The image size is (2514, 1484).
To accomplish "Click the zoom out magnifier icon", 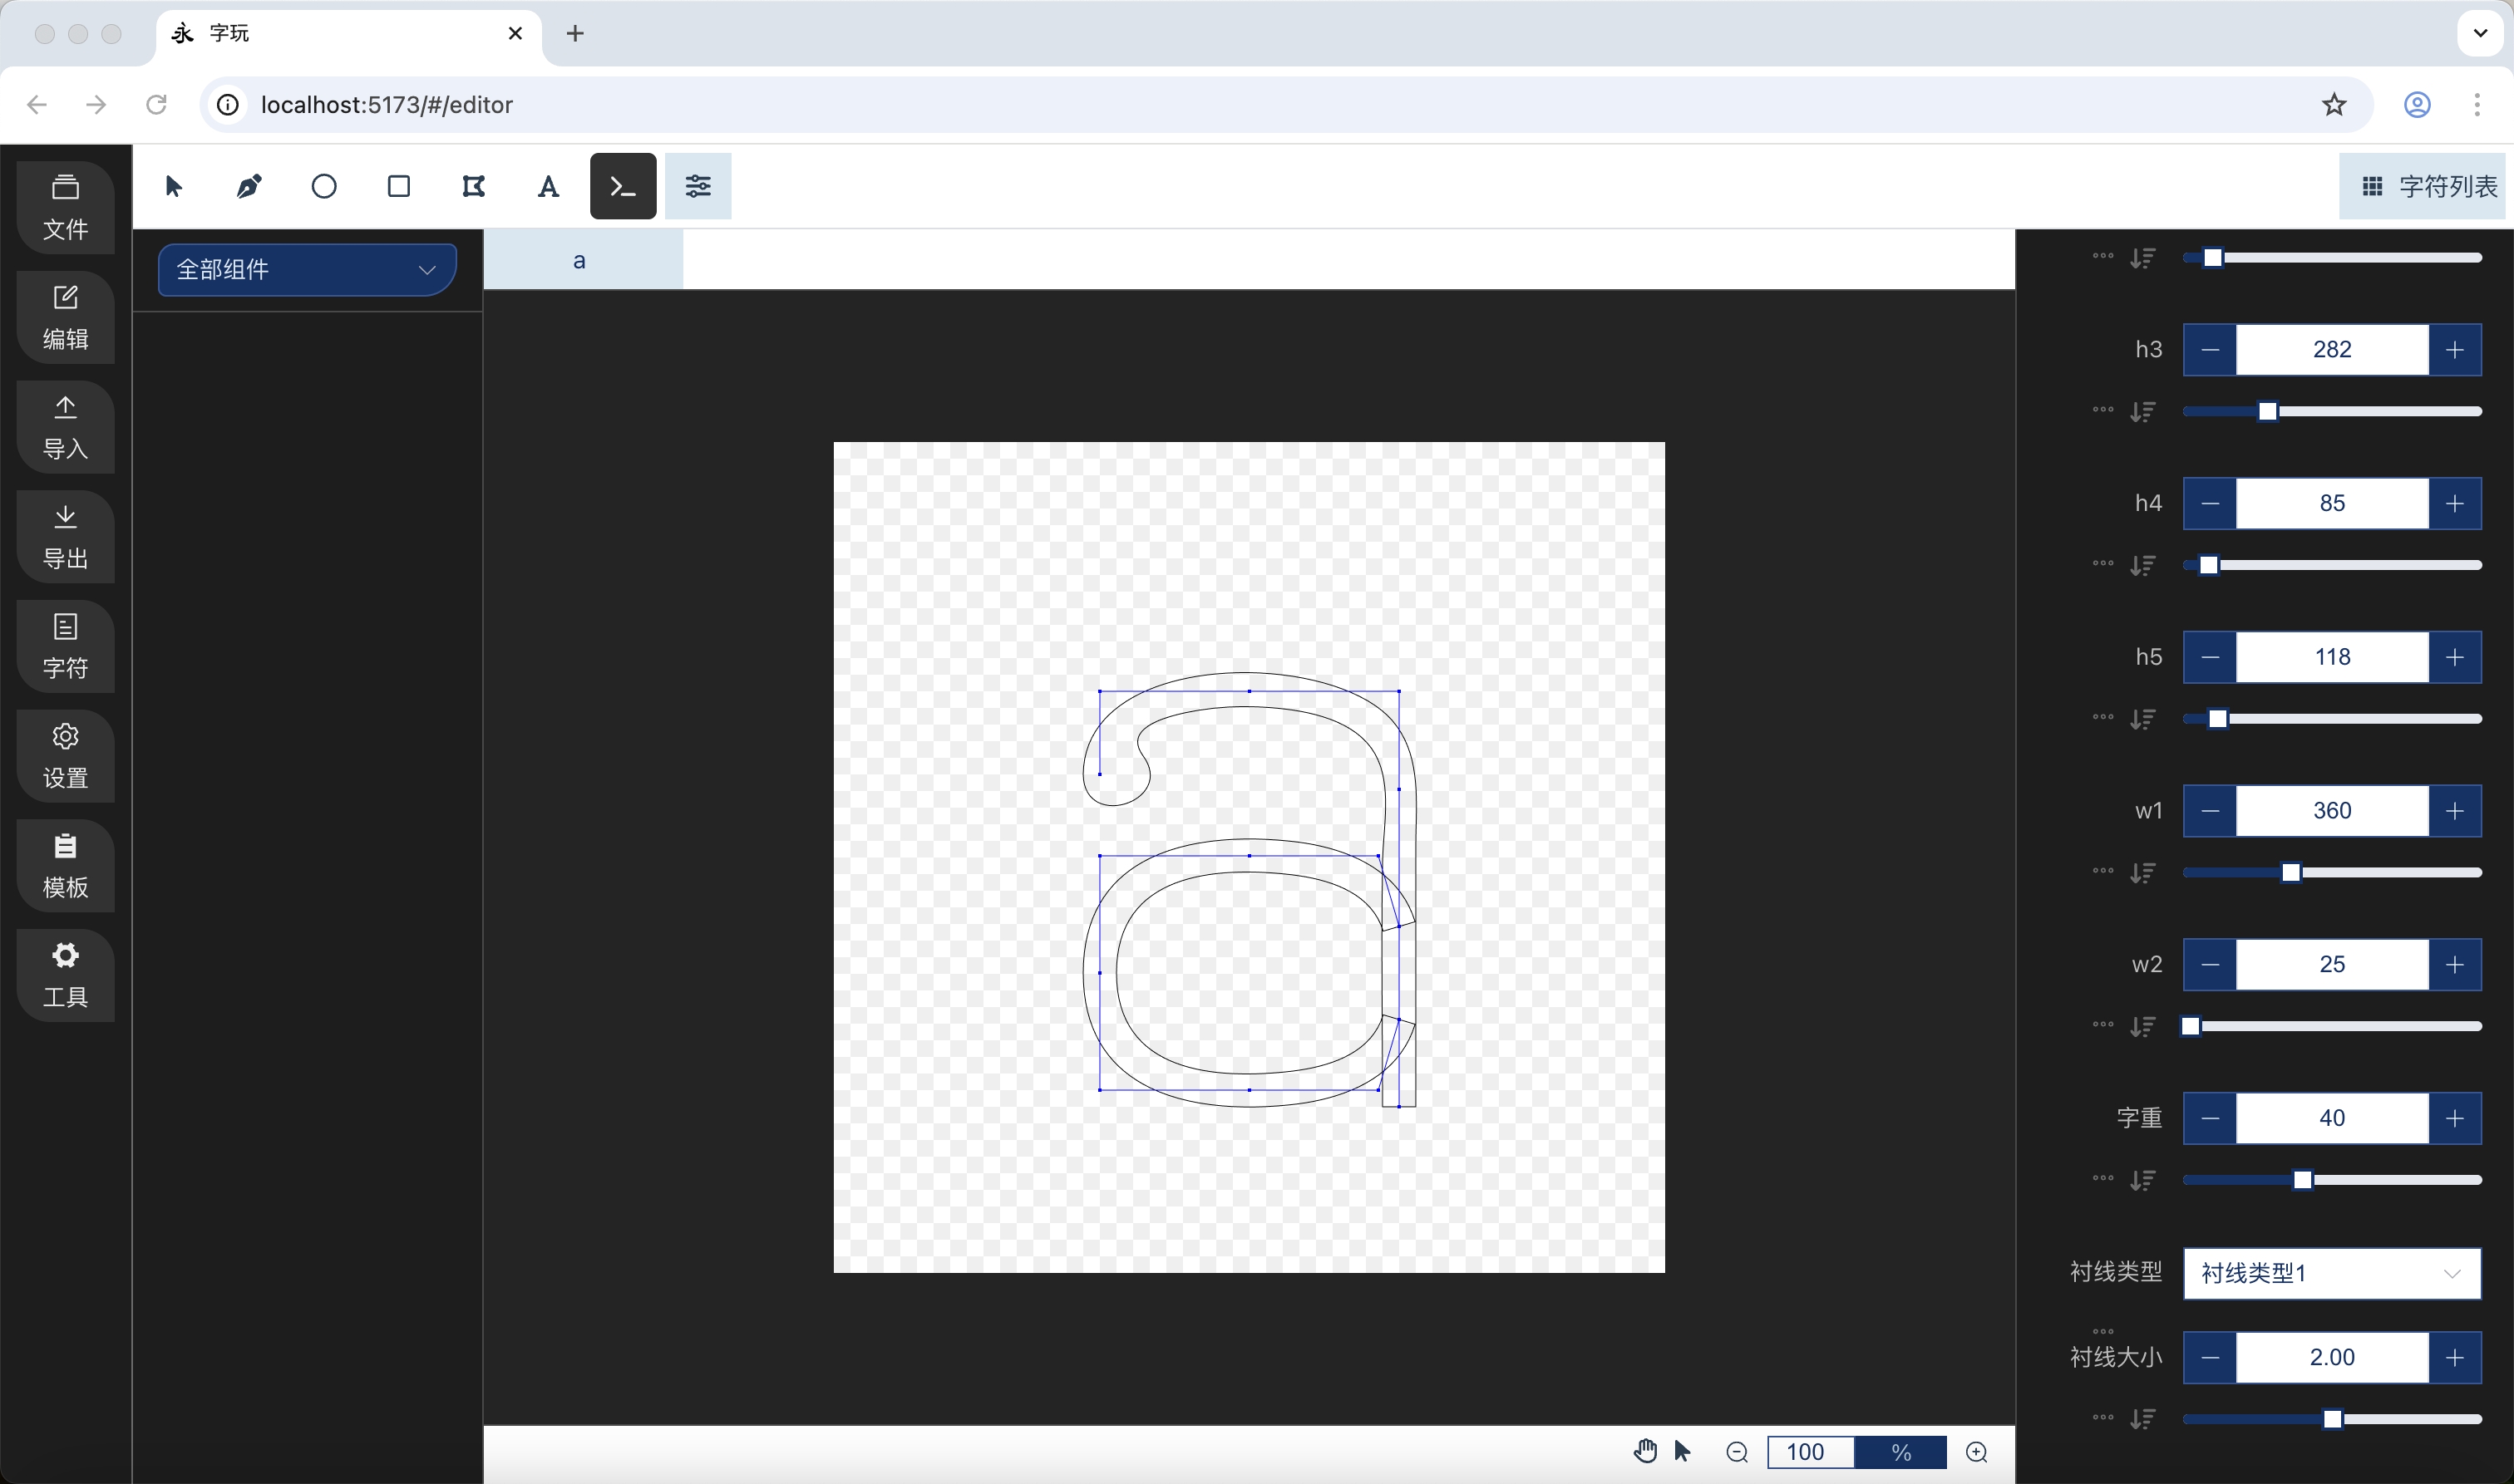I will click(1738, 1452).
